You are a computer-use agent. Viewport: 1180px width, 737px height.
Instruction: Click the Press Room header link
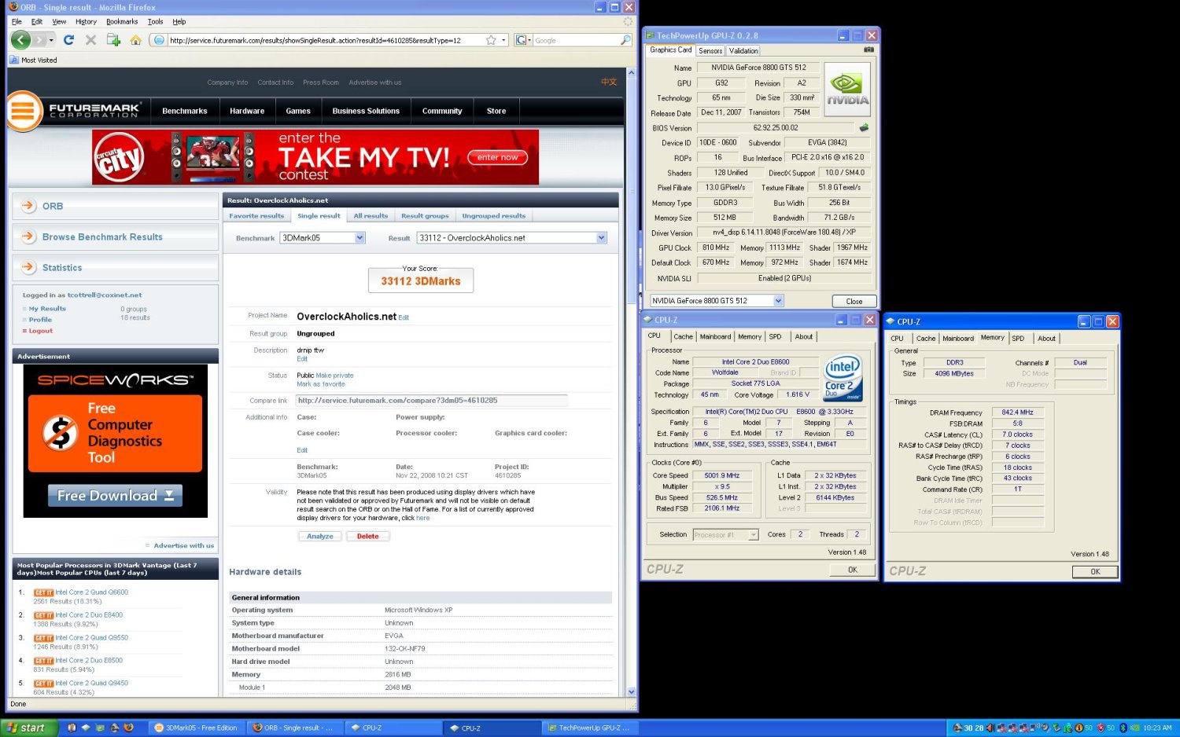[x=321, y=82]
